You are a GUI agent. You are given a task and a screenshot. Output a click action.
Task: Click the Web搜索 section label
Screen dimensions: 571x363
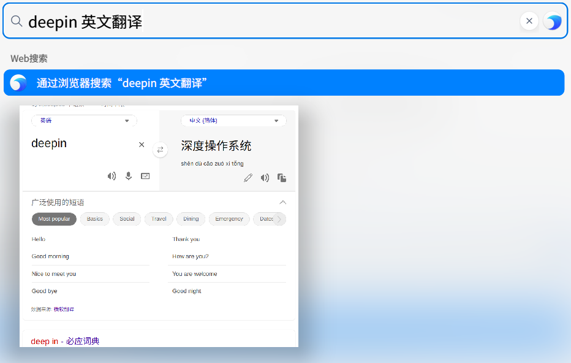click(x=29, y=59)
